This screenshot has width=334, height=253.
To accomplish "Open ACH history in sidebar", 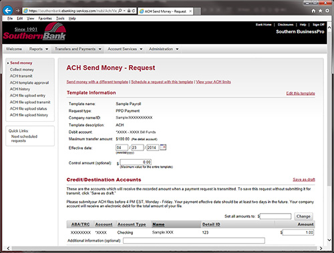I will (20, 89).
